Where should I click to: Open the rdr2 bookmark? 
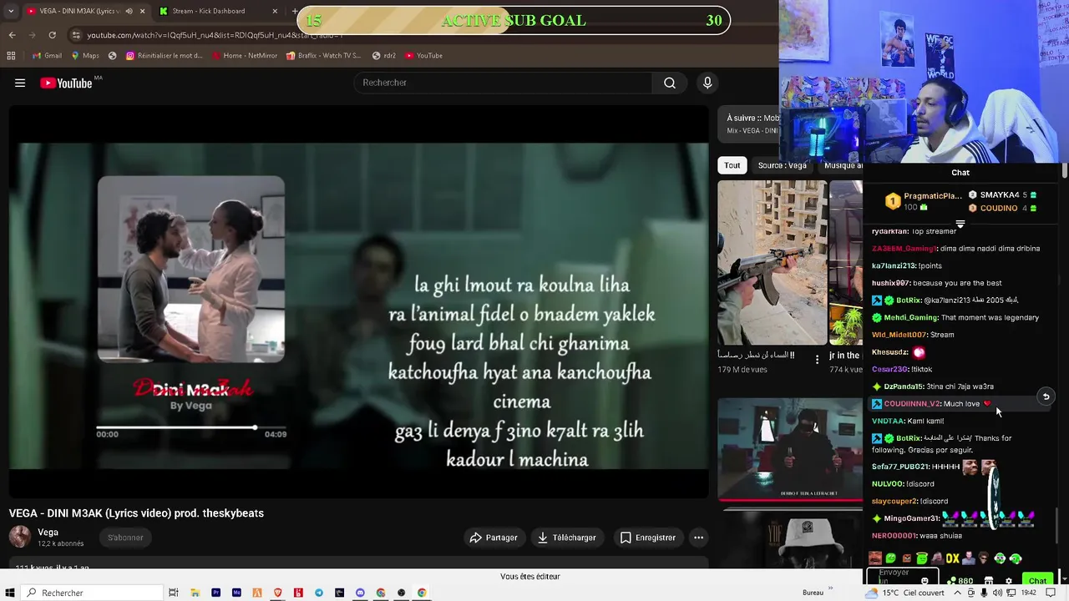384,56
